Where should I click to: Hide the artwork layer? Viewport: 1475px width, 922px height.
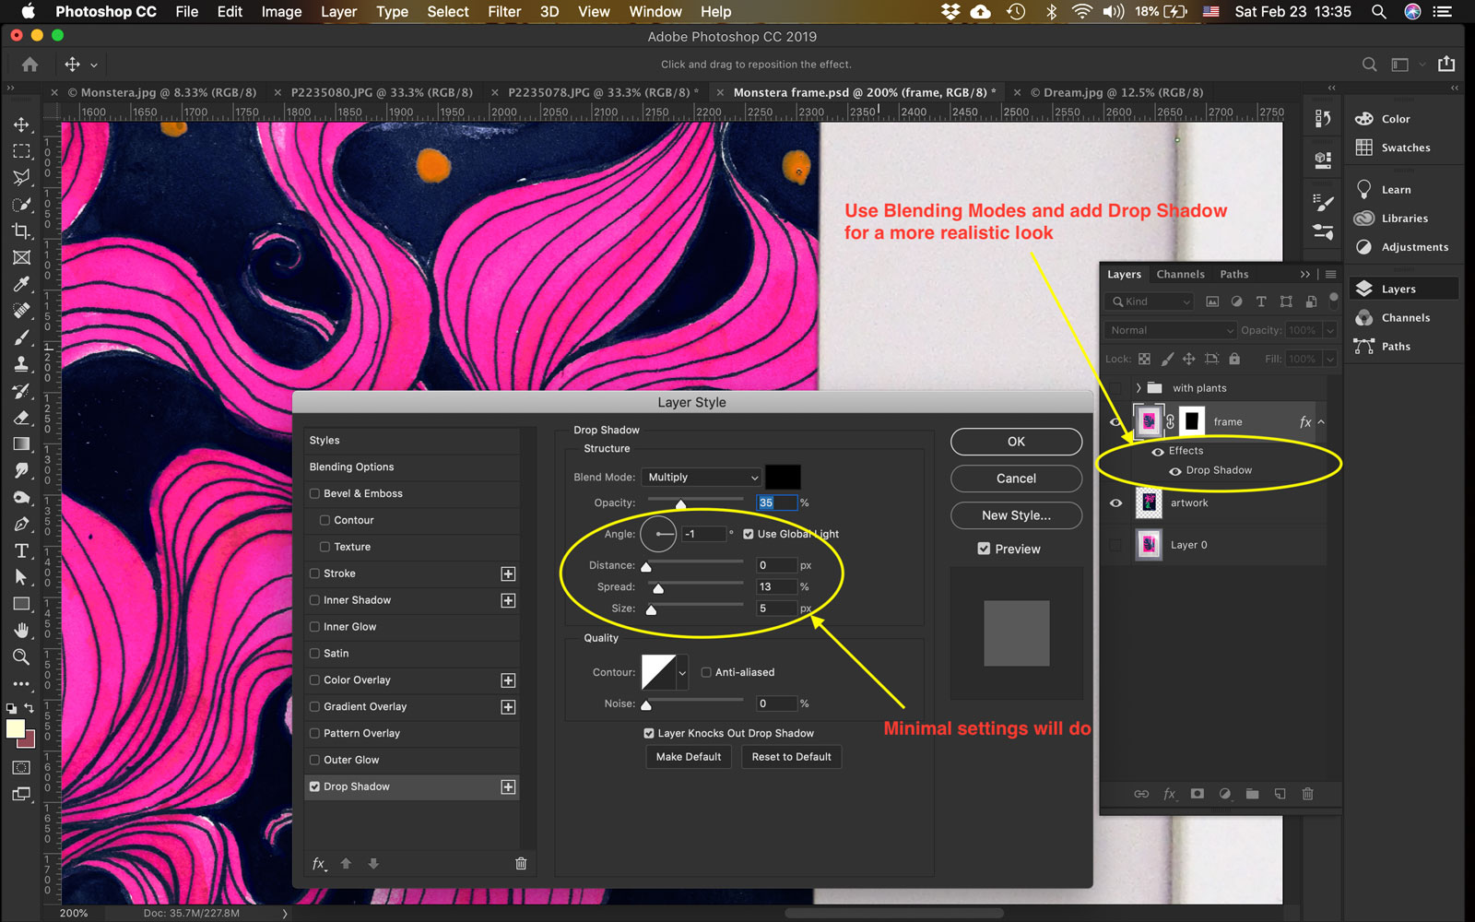point(1115,502)
